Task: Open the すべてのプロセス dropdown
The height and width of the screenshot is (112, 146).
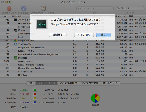Action: 95,9
